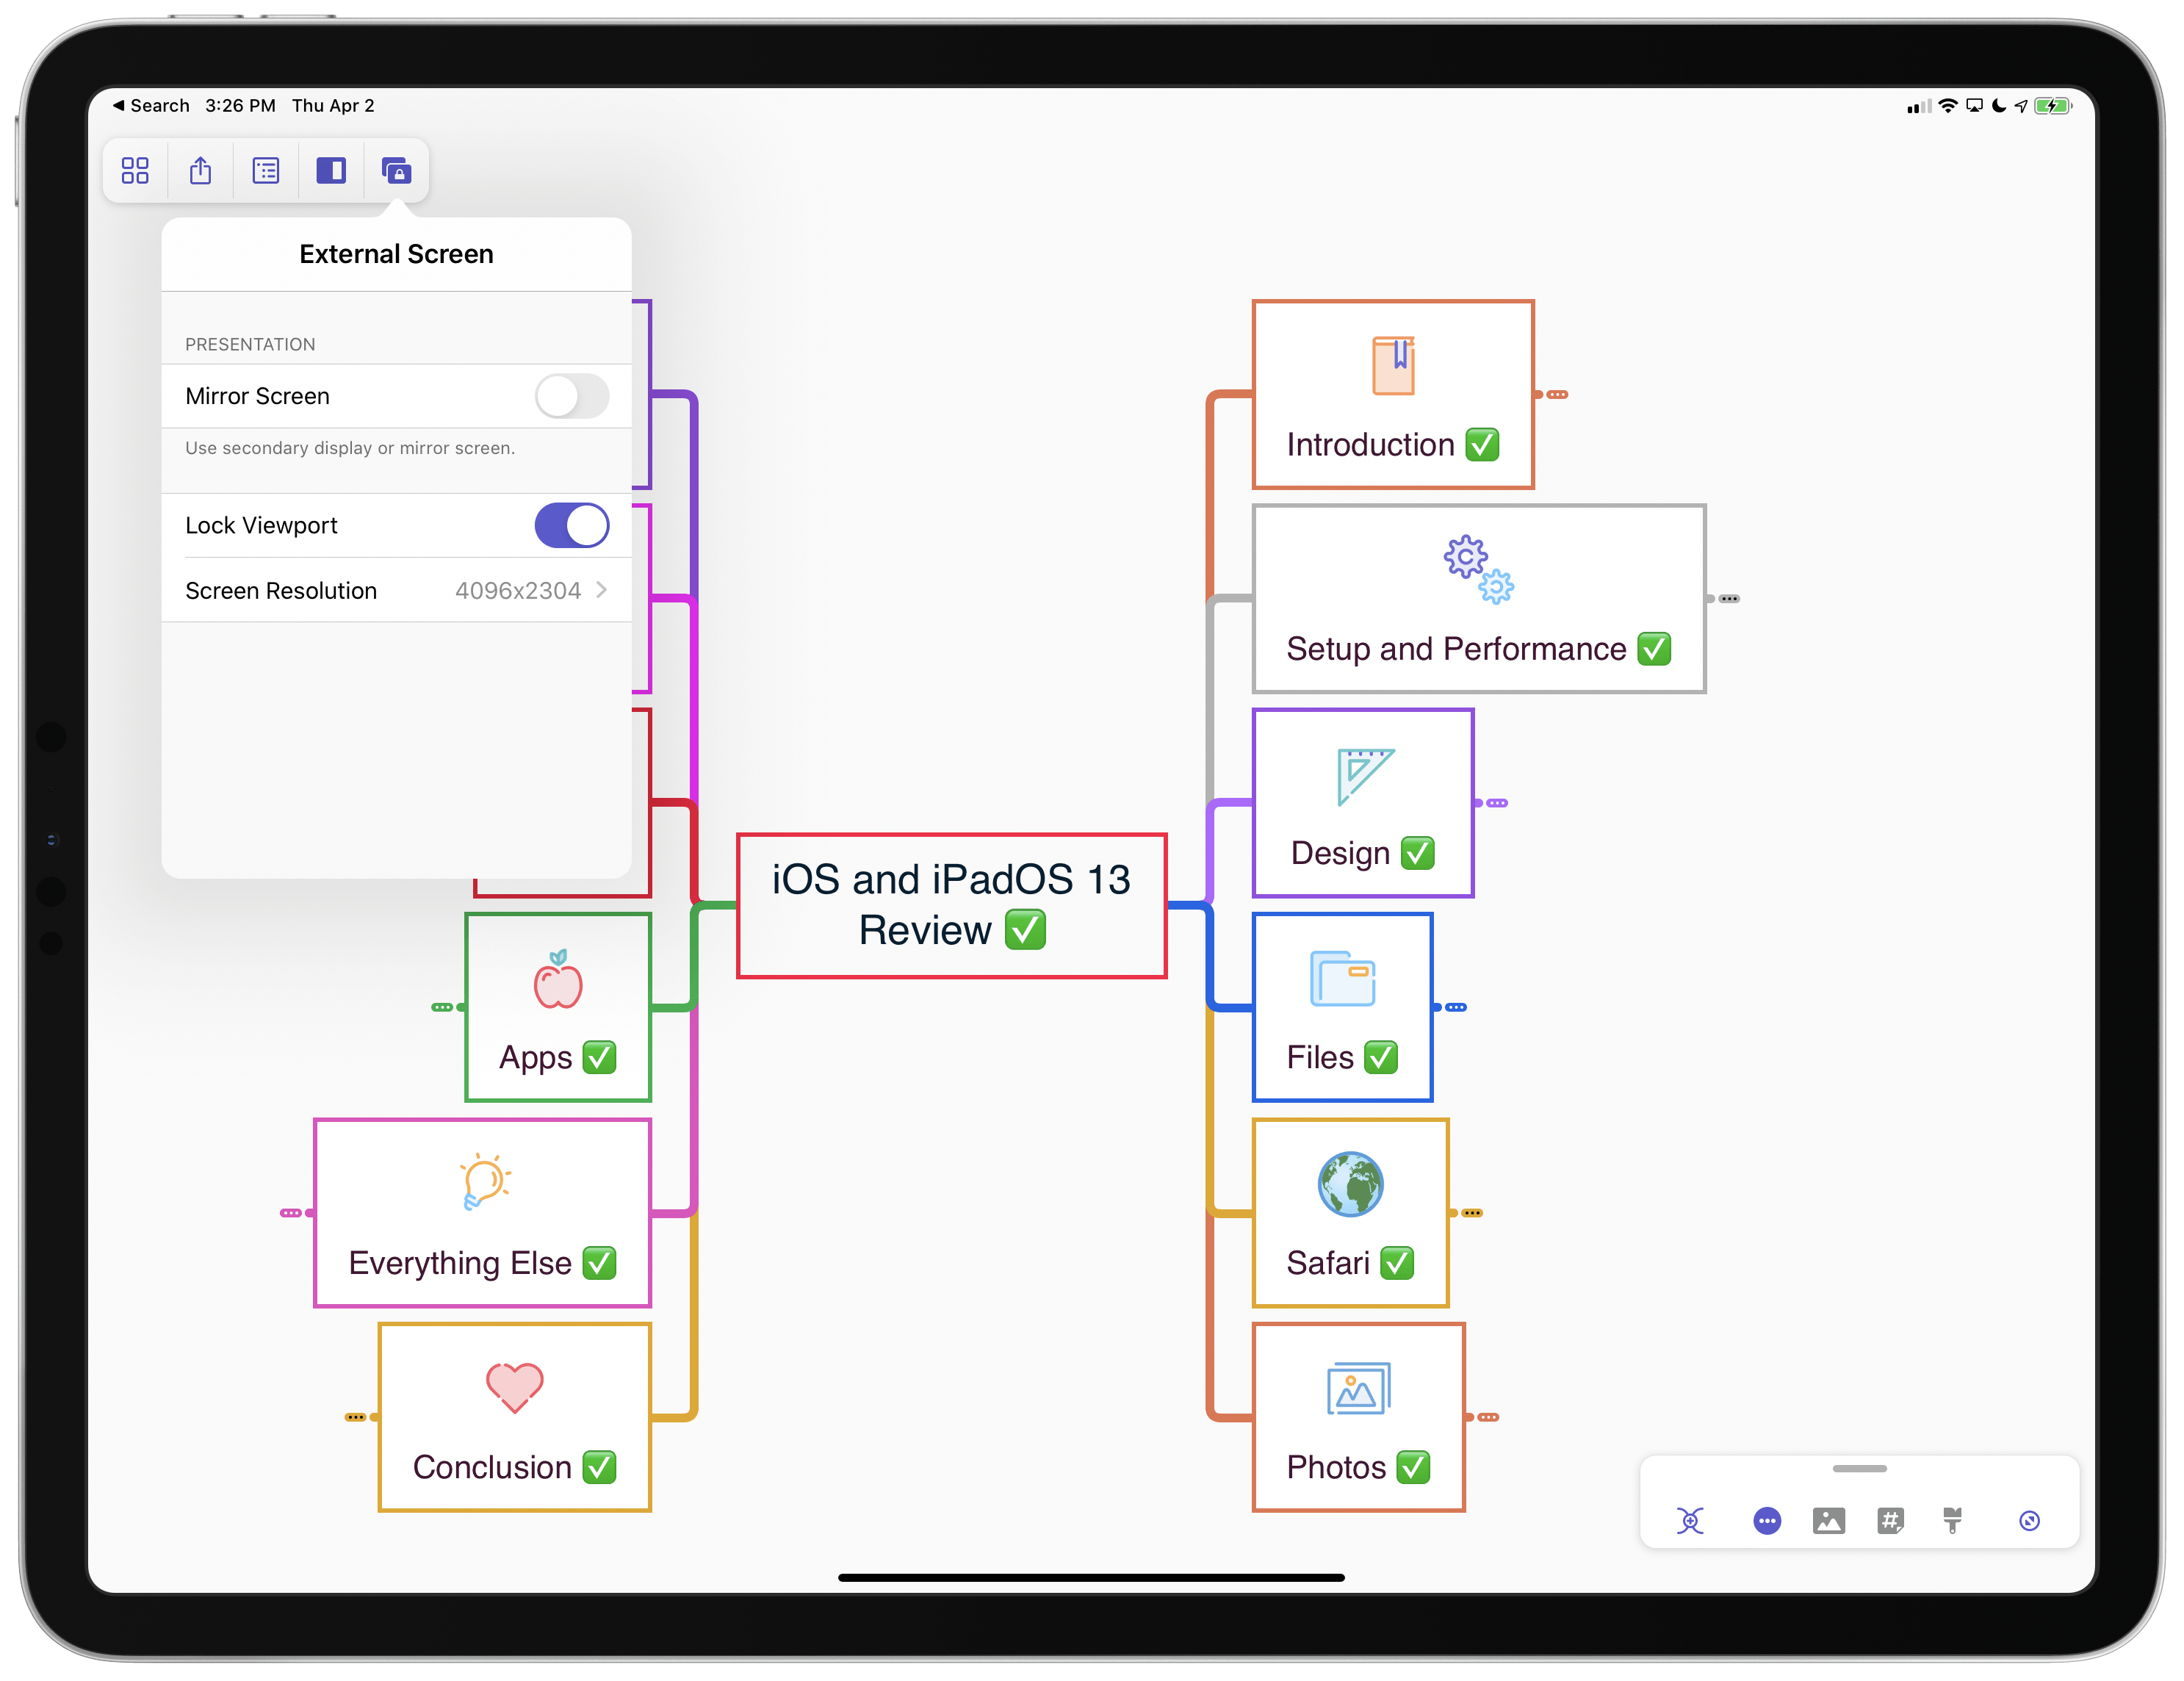Tap Search back link in status bar
Screen dimensions: 2184x1681
(151, 106)
